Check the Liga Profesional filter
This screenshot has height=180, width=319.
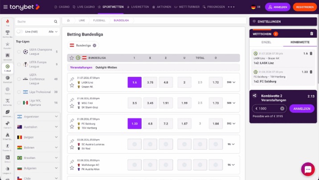pyautogui.click(x=19, y=92)
